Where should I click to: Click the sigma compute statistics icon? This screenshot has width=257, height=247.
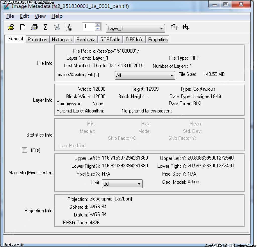[45, 27]
